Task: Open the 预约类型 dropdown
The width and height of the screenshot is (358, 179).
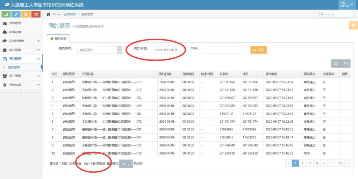Action: click(x=100, y=50)
